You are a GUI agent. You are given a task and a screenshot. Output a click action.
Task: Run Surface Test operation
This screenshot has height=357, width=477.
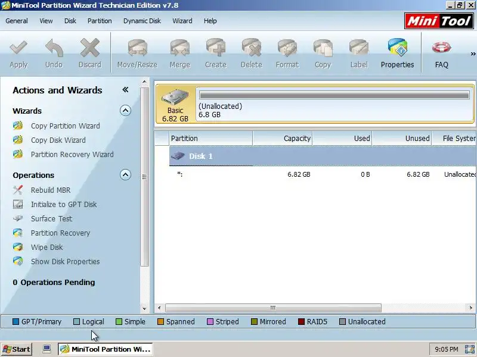pyautogui.click(x=51, y=218)
